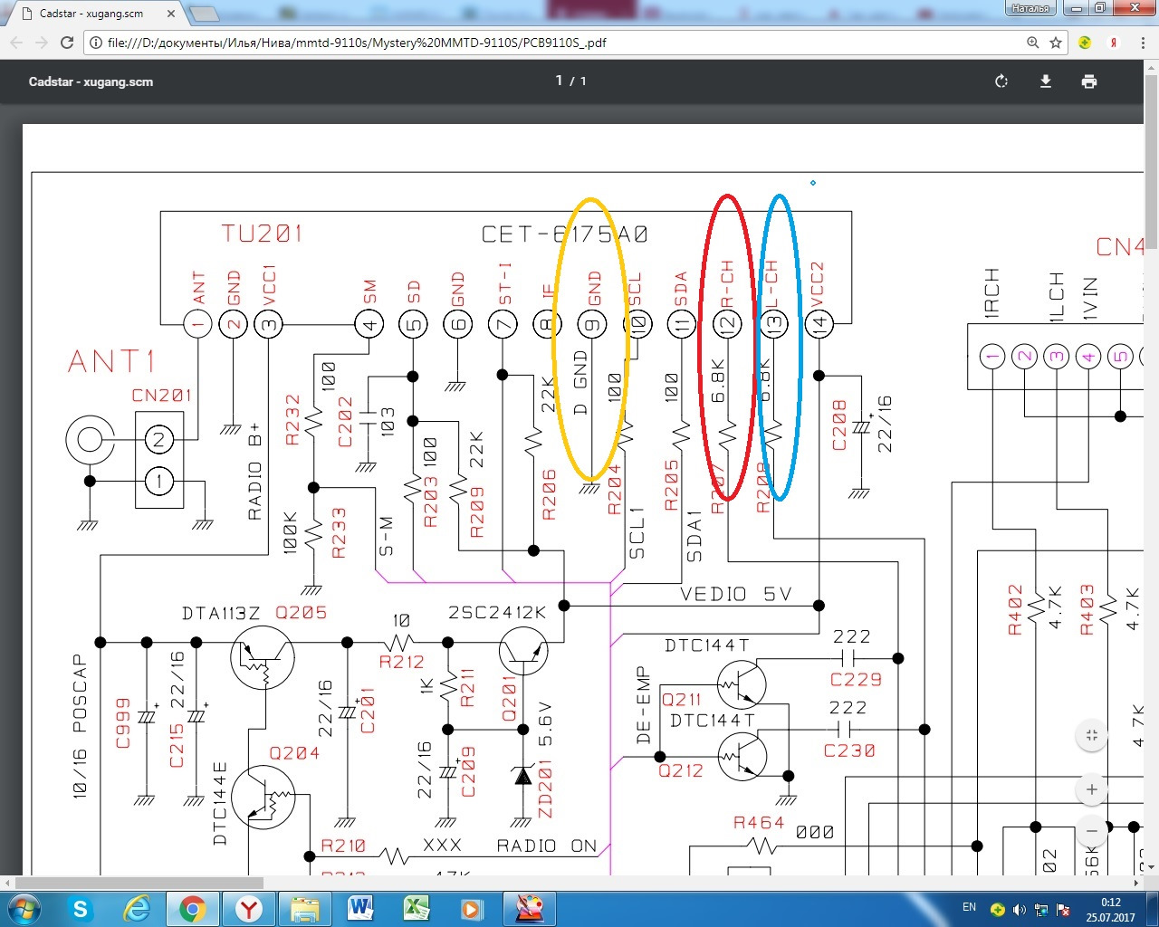
Task: Open Yandex Browser from the taskbar
Action: pos(248,909)
